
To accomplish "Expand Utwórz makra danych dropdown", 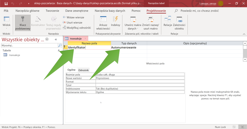I will point(133,26).
